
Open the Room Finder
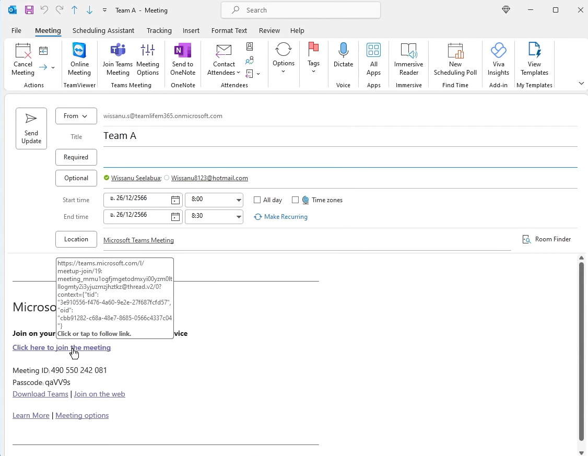(547, 239)
